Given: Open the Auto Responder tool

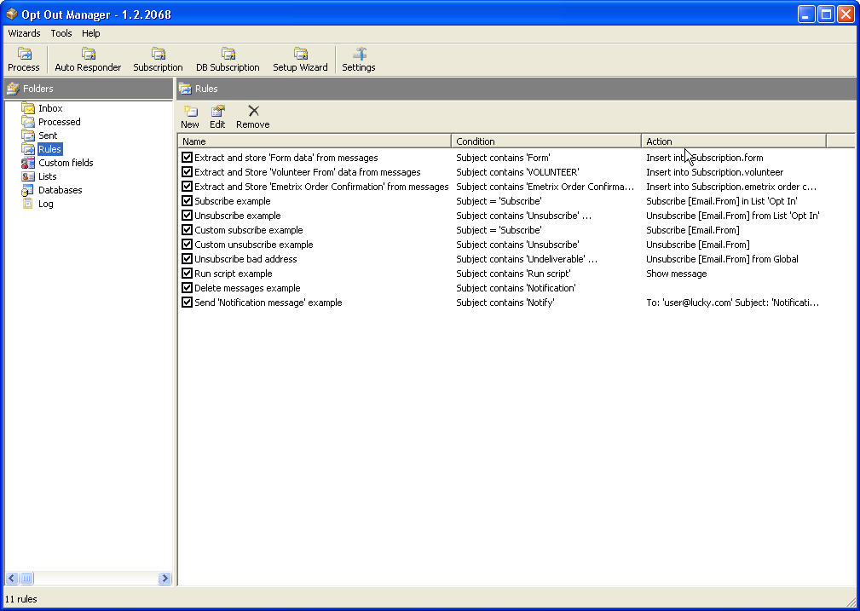Looking at the screenshot, I should [x=88, y=60].
